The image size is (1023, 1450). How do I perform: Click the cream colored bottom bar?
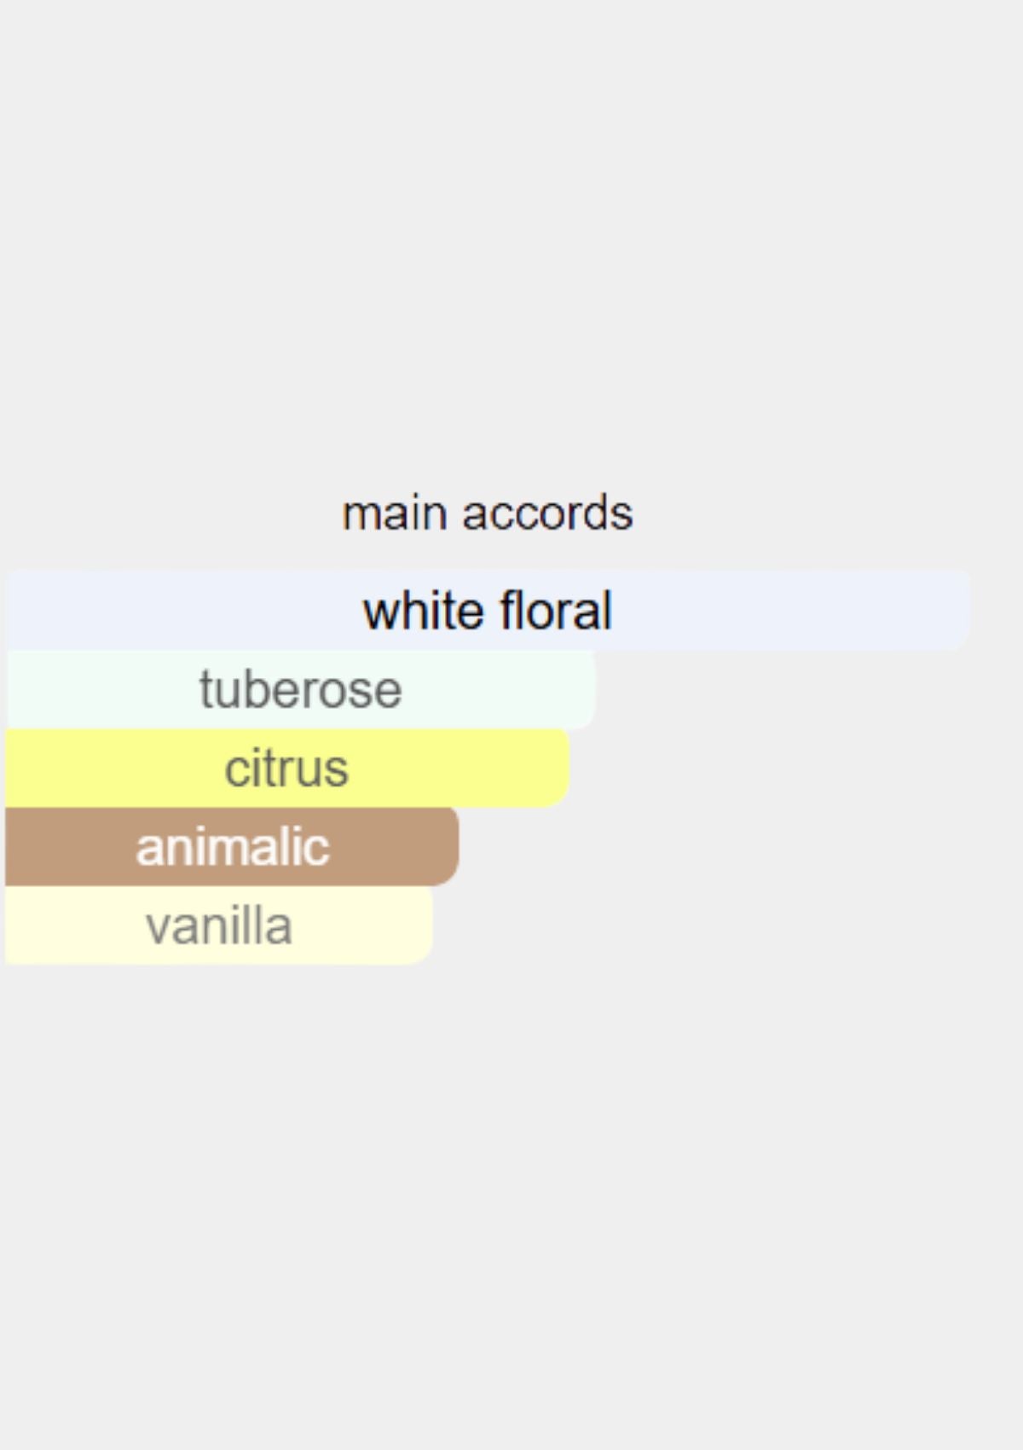pyautogui.click(x=219, y=925)
